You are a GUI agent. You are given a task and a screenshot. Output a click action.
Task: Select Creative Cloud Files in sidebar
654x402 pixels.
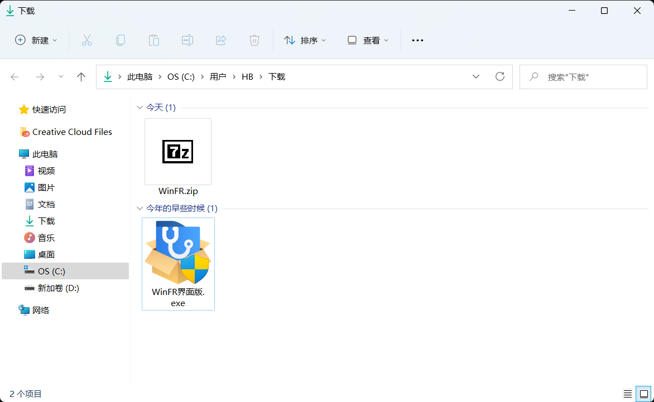click(x=66, y=132)
